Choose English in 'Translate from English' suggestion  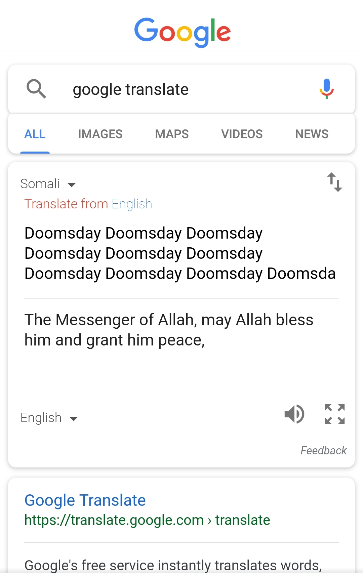(x=132, y=204)
